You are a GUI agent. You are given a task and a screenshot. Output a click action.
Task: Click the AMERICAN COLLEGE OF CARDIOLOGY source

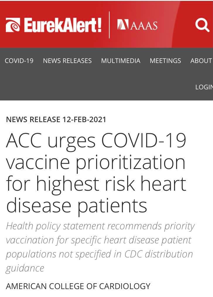78,286
